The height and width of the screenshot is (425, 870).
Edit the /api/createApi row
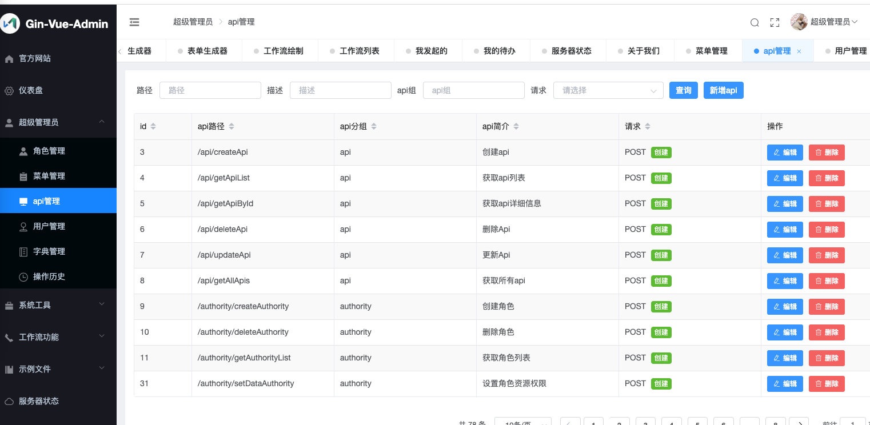[785, 153]
